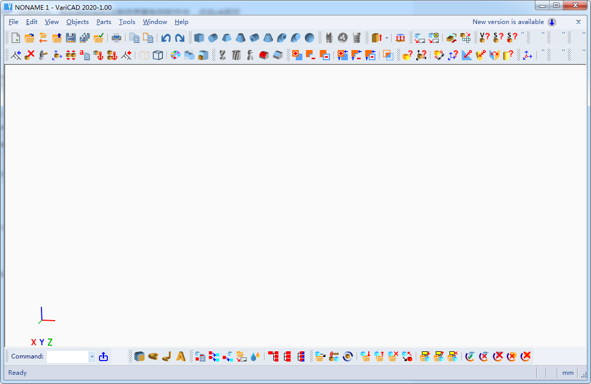Click the Save floppy disk icon
Screen dimensions: 591x384
71,38
